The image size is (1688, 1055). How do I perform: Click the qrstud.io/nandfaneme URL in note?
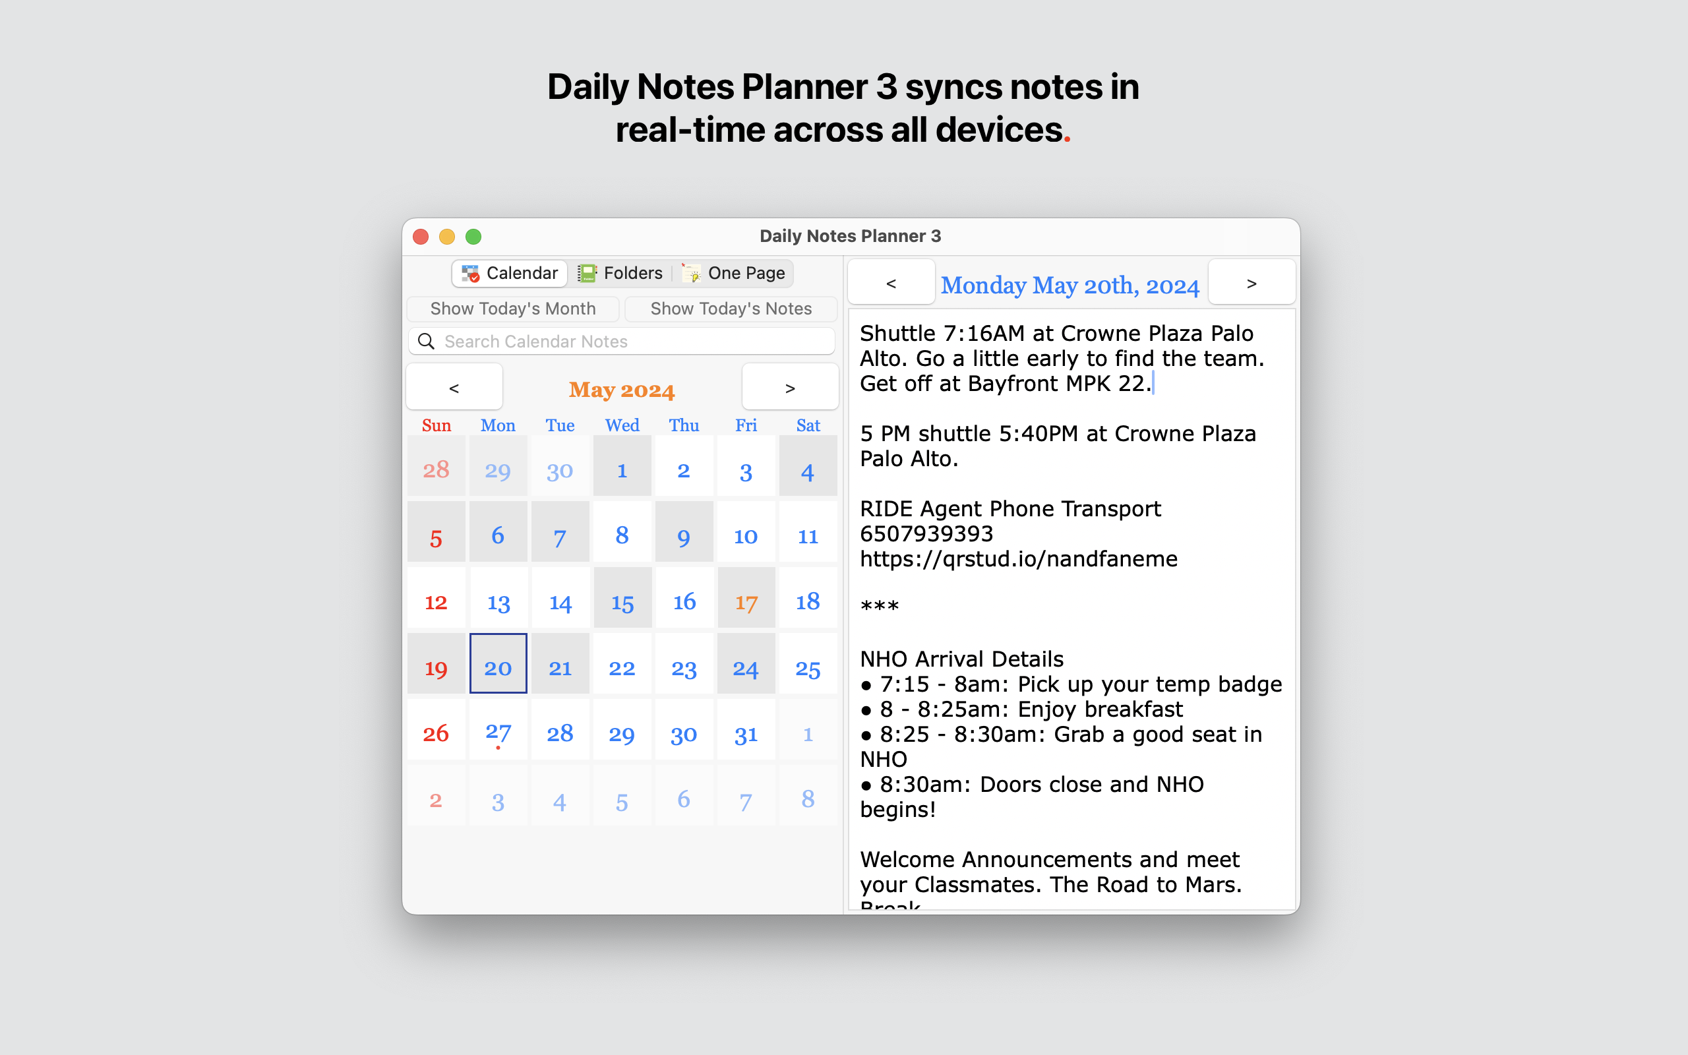pos(1018,559)
